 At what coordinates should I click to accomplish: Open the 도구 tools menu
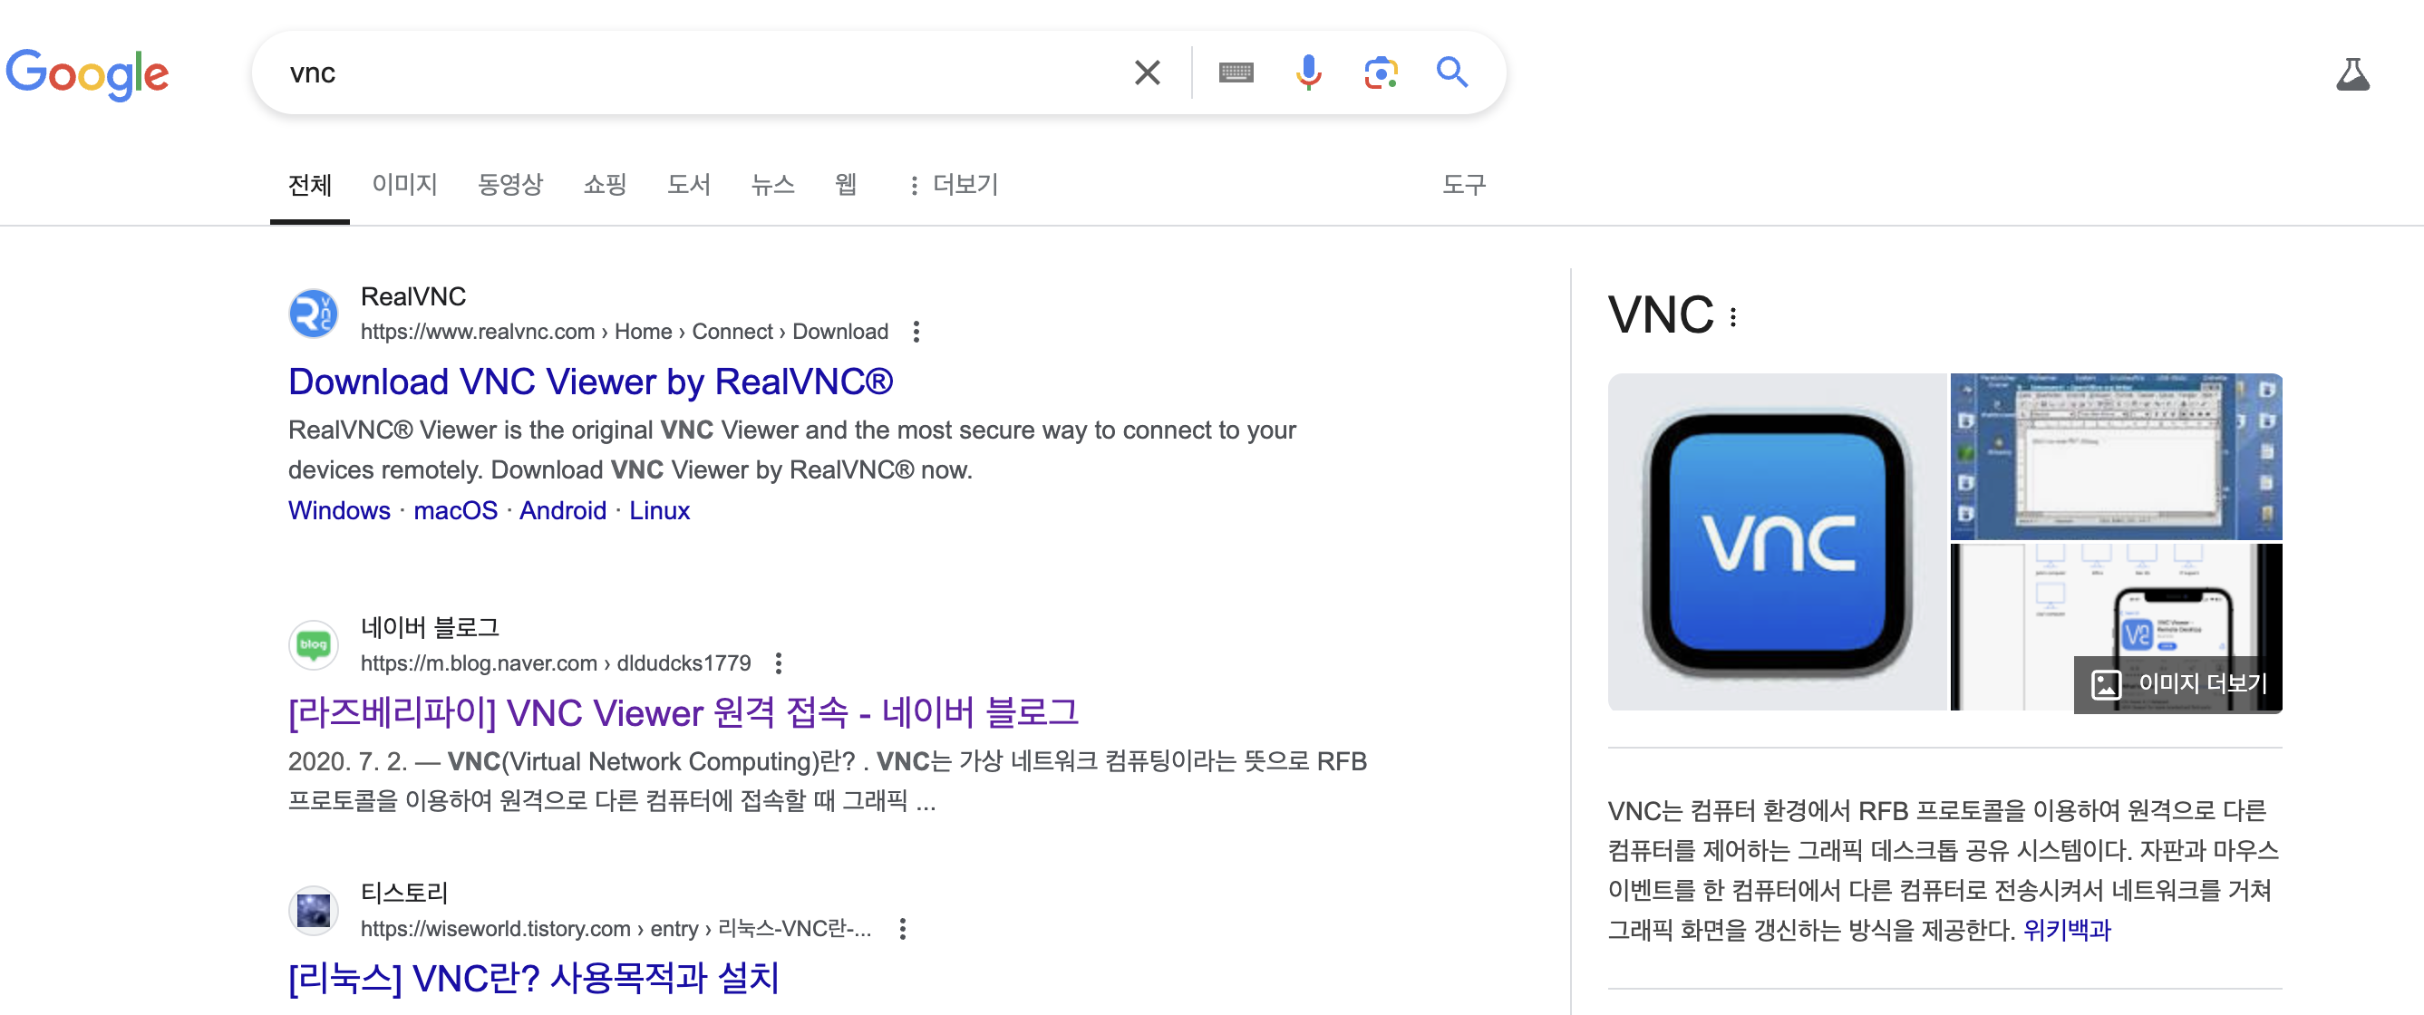[1463, 184]
